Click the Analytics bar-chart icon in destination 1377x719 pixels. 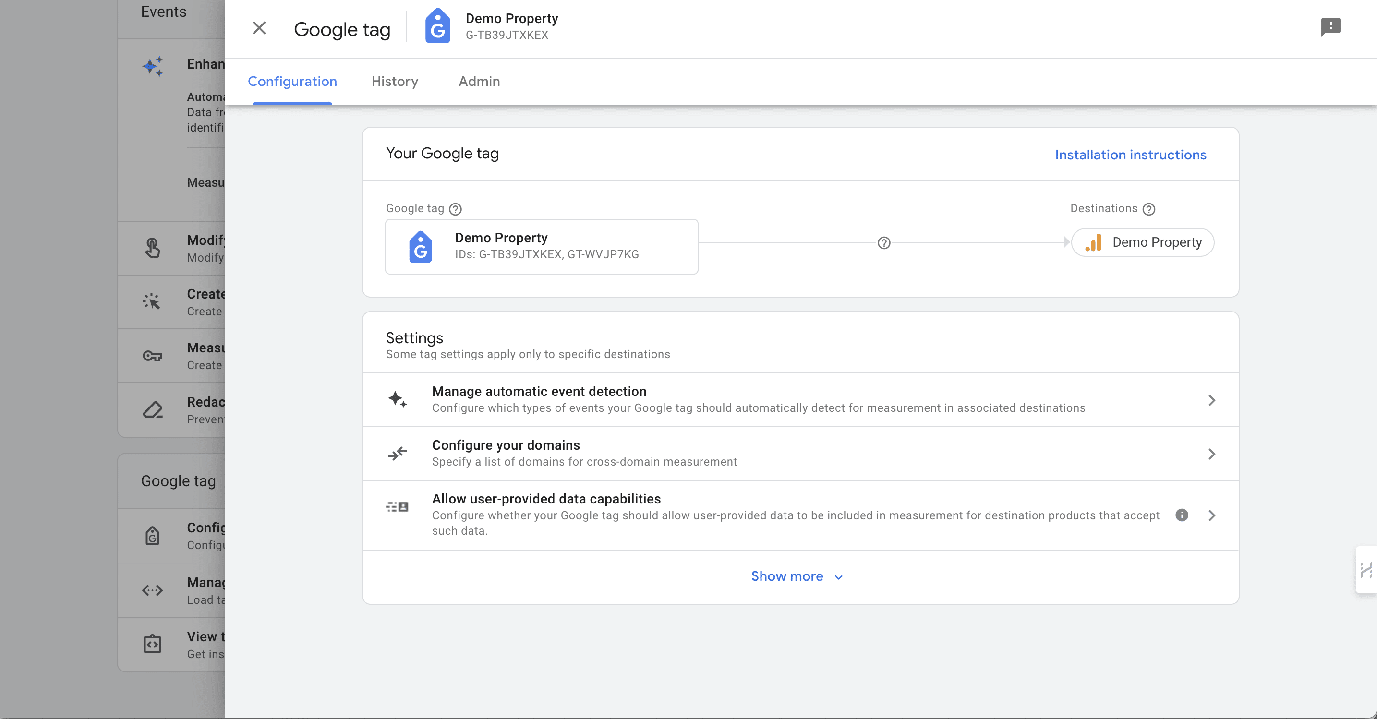pos(1093,243)
